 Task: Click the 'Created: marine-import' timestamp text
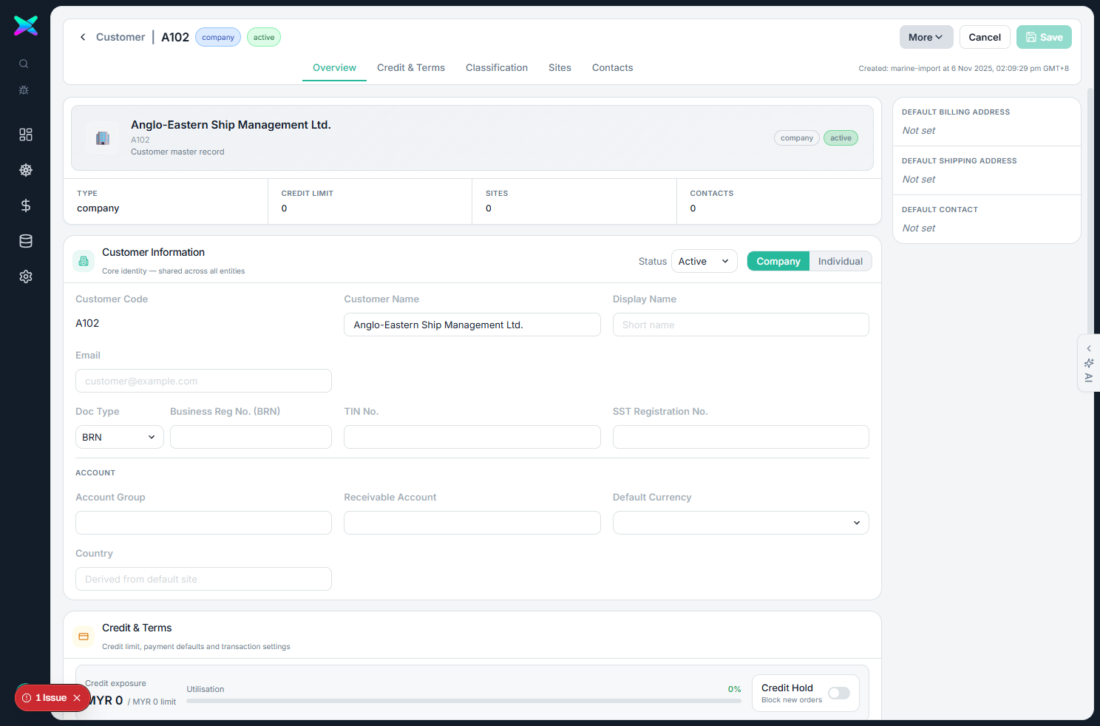tap(963, 68)
